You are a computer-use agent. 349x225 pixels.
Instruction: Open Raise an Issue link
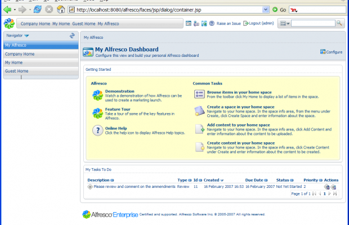click(229, 24)
